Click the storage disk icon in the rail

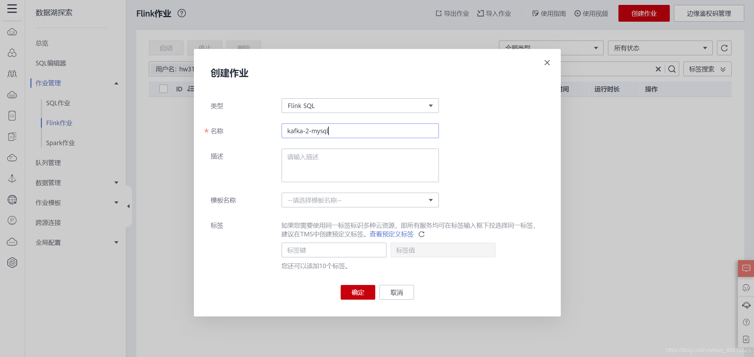click(12, 116)
